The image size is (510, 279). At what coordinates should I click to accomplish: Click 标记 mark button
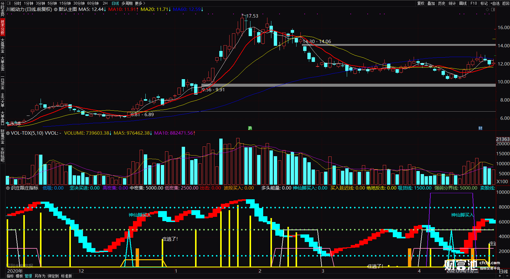(484, 3)
